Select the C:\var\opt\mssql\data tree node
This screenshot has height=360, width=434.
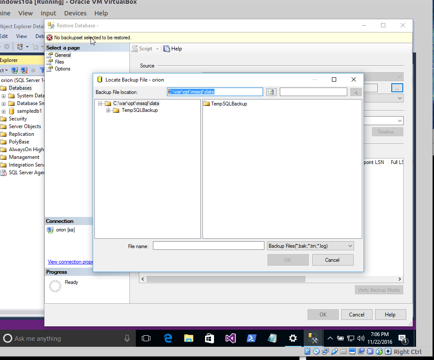click(136, 103)
